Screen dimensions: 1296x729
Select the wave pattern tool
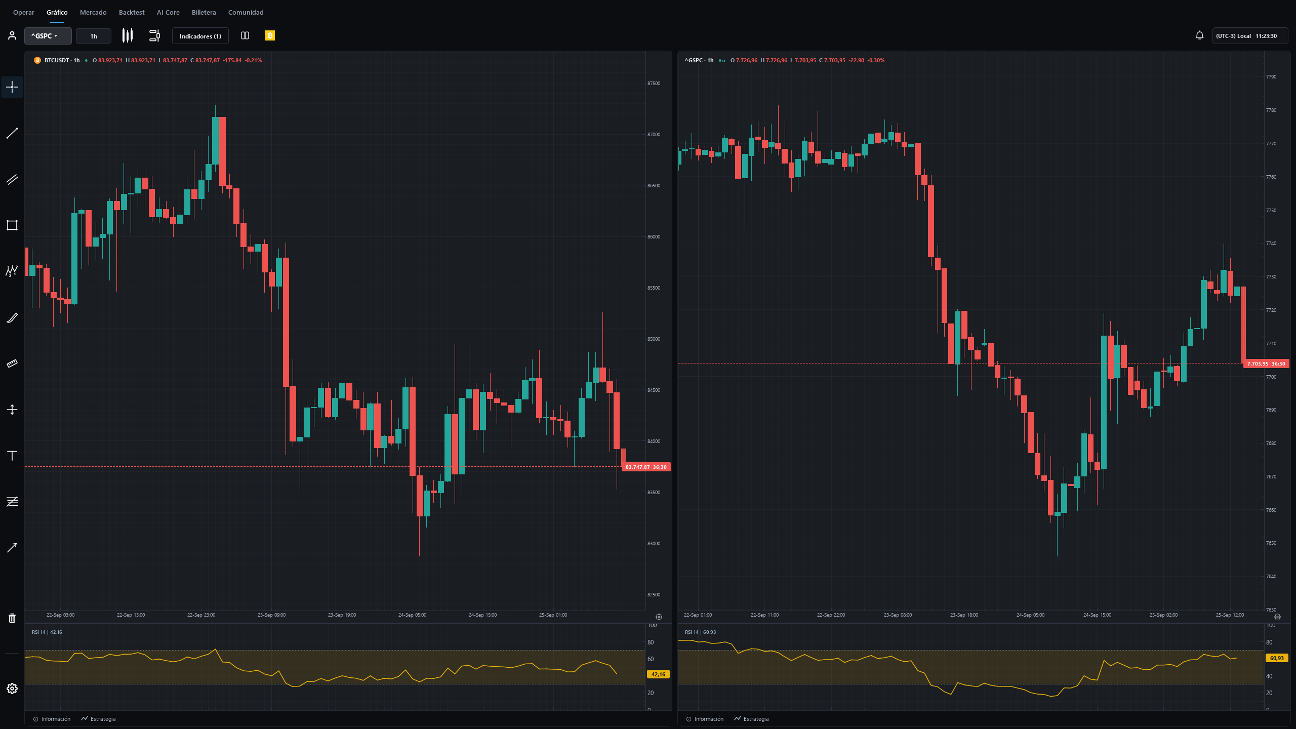click(12, 271)
